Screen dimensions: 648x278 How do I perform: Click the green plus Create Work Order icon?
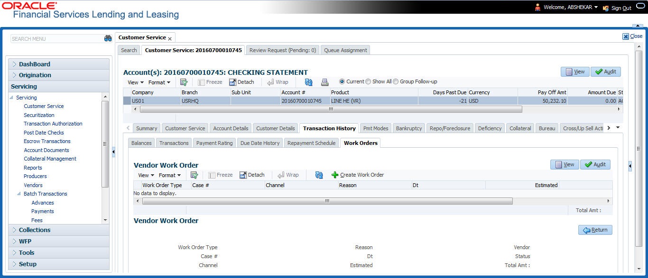(335, 175)
